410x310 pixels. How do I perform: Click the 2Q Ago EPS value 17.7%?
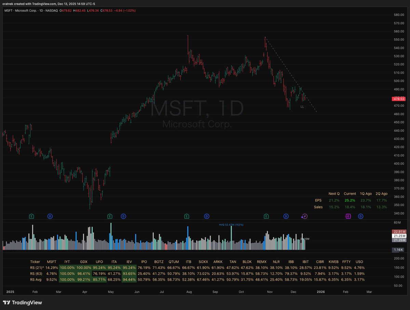[x=381, y=201]
